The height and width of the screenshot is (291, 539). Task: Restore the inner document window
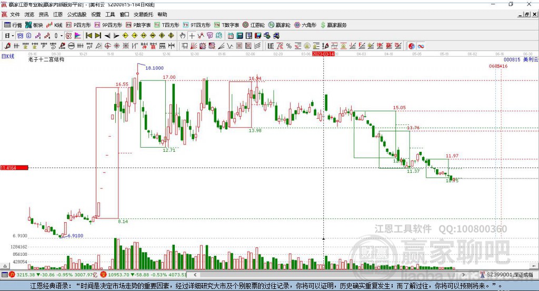pyautogui.click(x=526, y=14)
